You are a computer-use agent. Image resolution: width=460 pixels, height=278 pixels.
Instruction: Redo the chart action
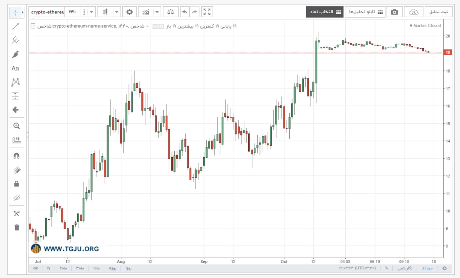(x=194, y=12)
